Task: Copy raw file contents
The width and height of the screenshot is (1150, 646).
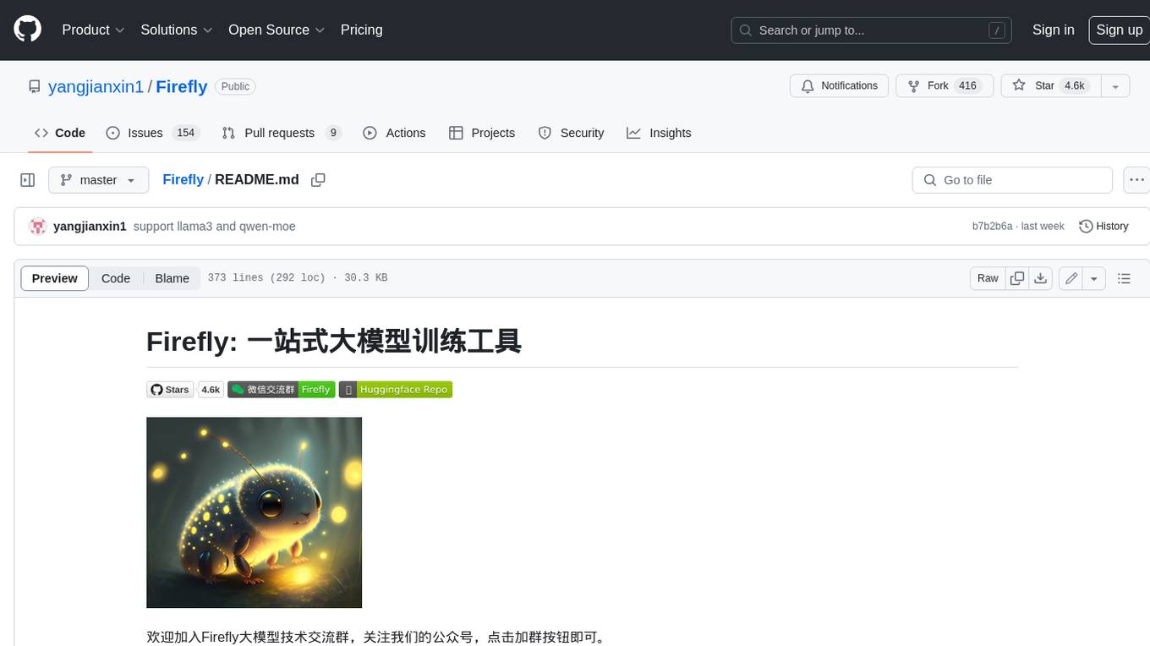Action: pyautogui.click(x=1017, y=278)
